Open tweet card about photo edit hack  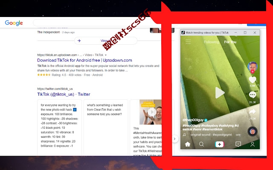click(59, 127)
